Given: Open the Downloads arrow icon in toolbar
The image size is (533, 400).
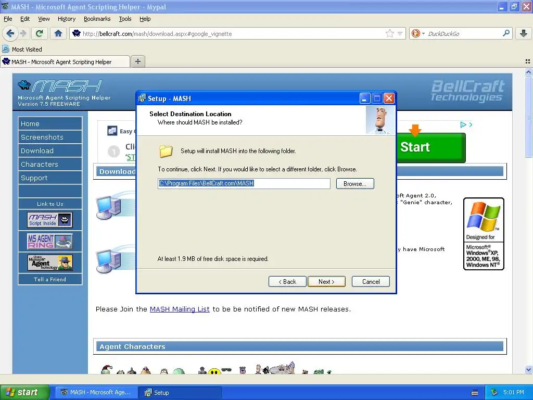Looking at the screenshot, I should (524, 33).
